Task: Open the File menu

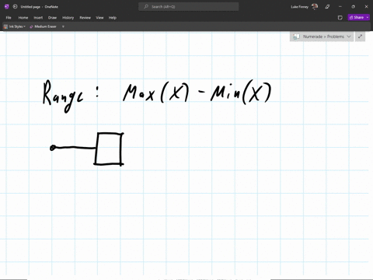Action: pos(9,18)
